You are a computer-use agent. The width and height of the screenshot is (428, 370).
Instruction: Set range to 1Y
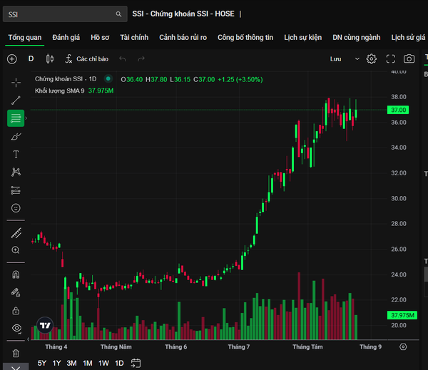click(x=56, y=363)
